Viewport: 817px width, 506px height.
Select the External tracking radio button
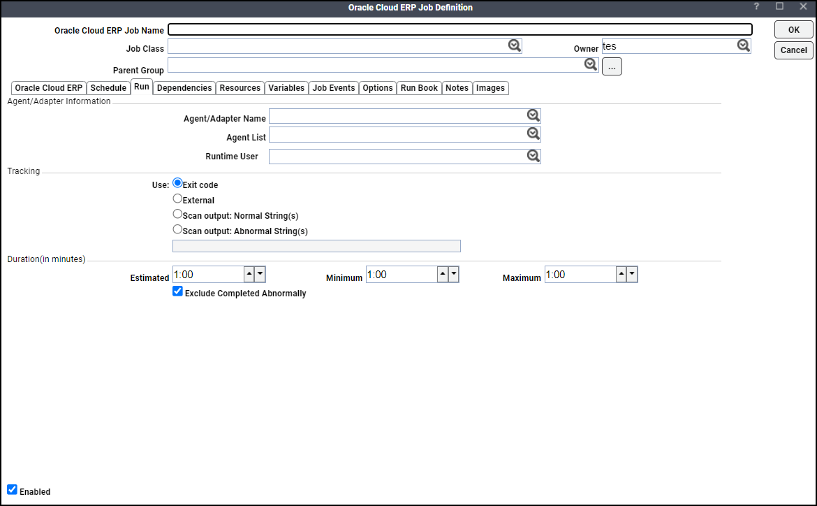point(177,198)
